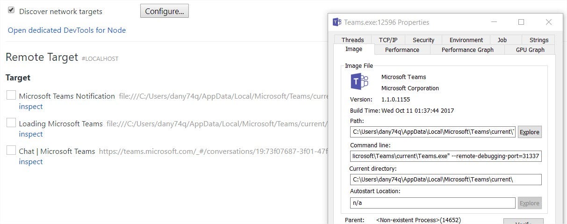567x224 pixels.
Task: Click the large Microsoft Teams image file icon
Action: 359,81
